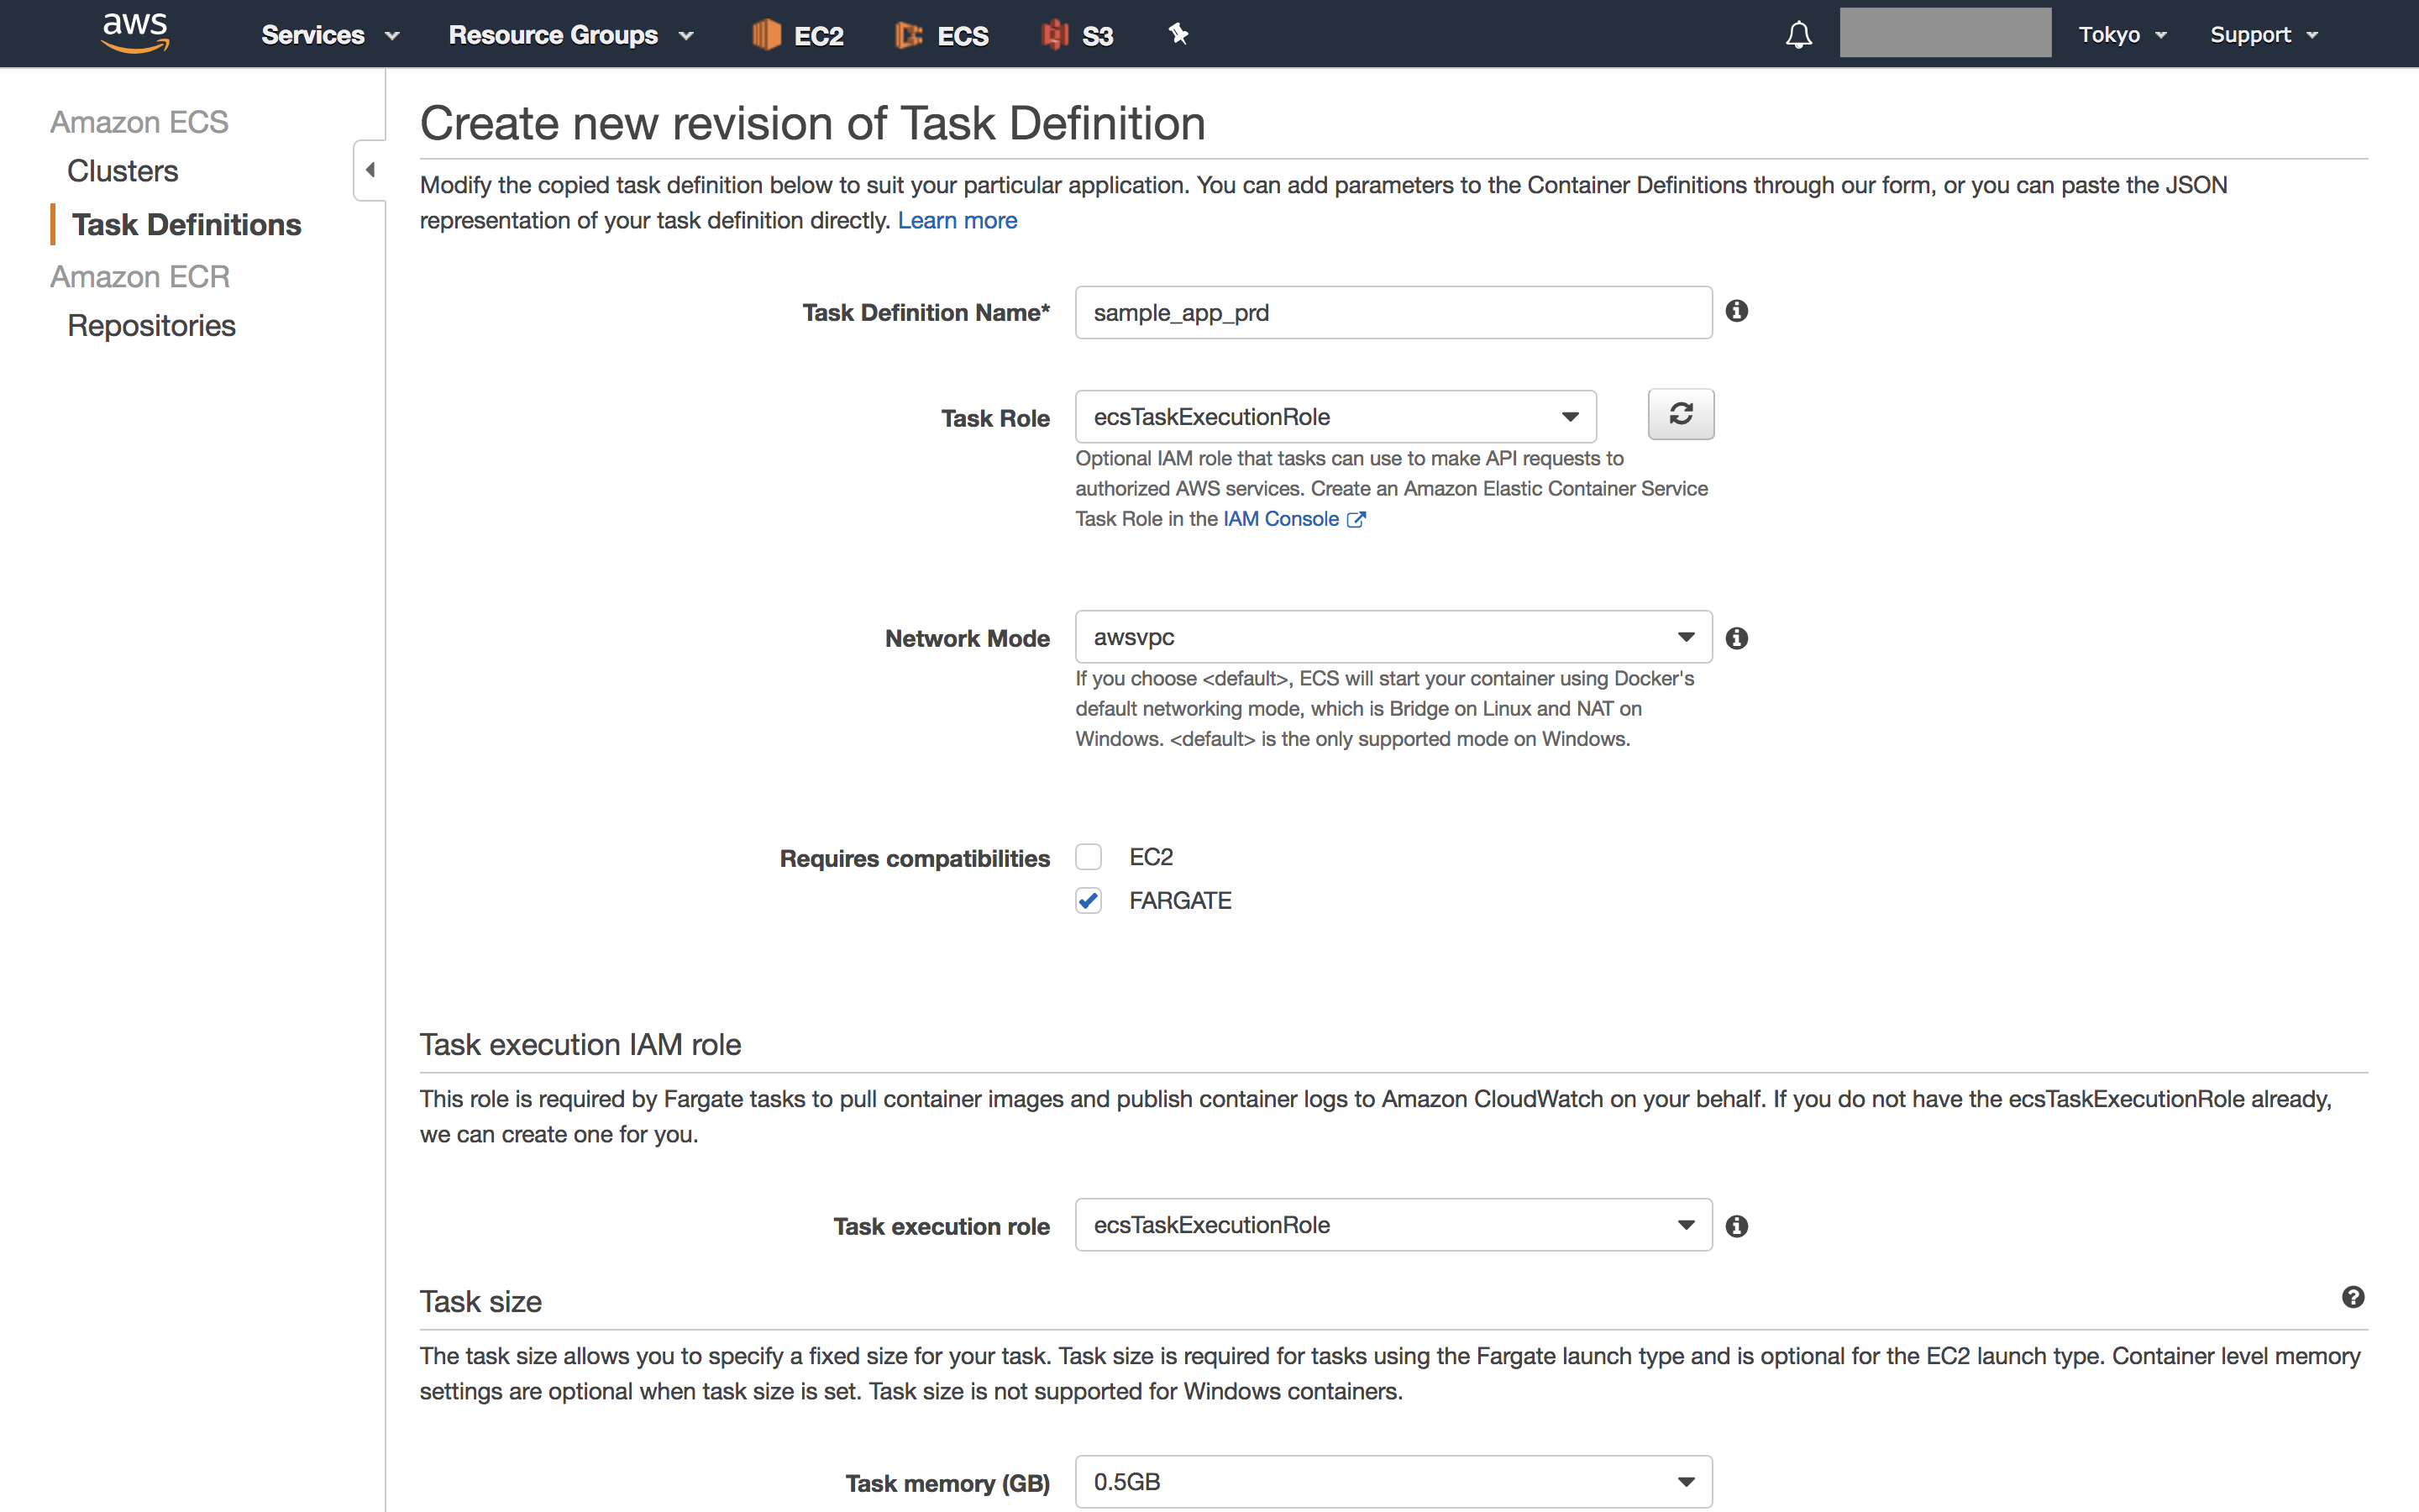
Task: Refresh the Task Role list
Action: (1681, 414)
